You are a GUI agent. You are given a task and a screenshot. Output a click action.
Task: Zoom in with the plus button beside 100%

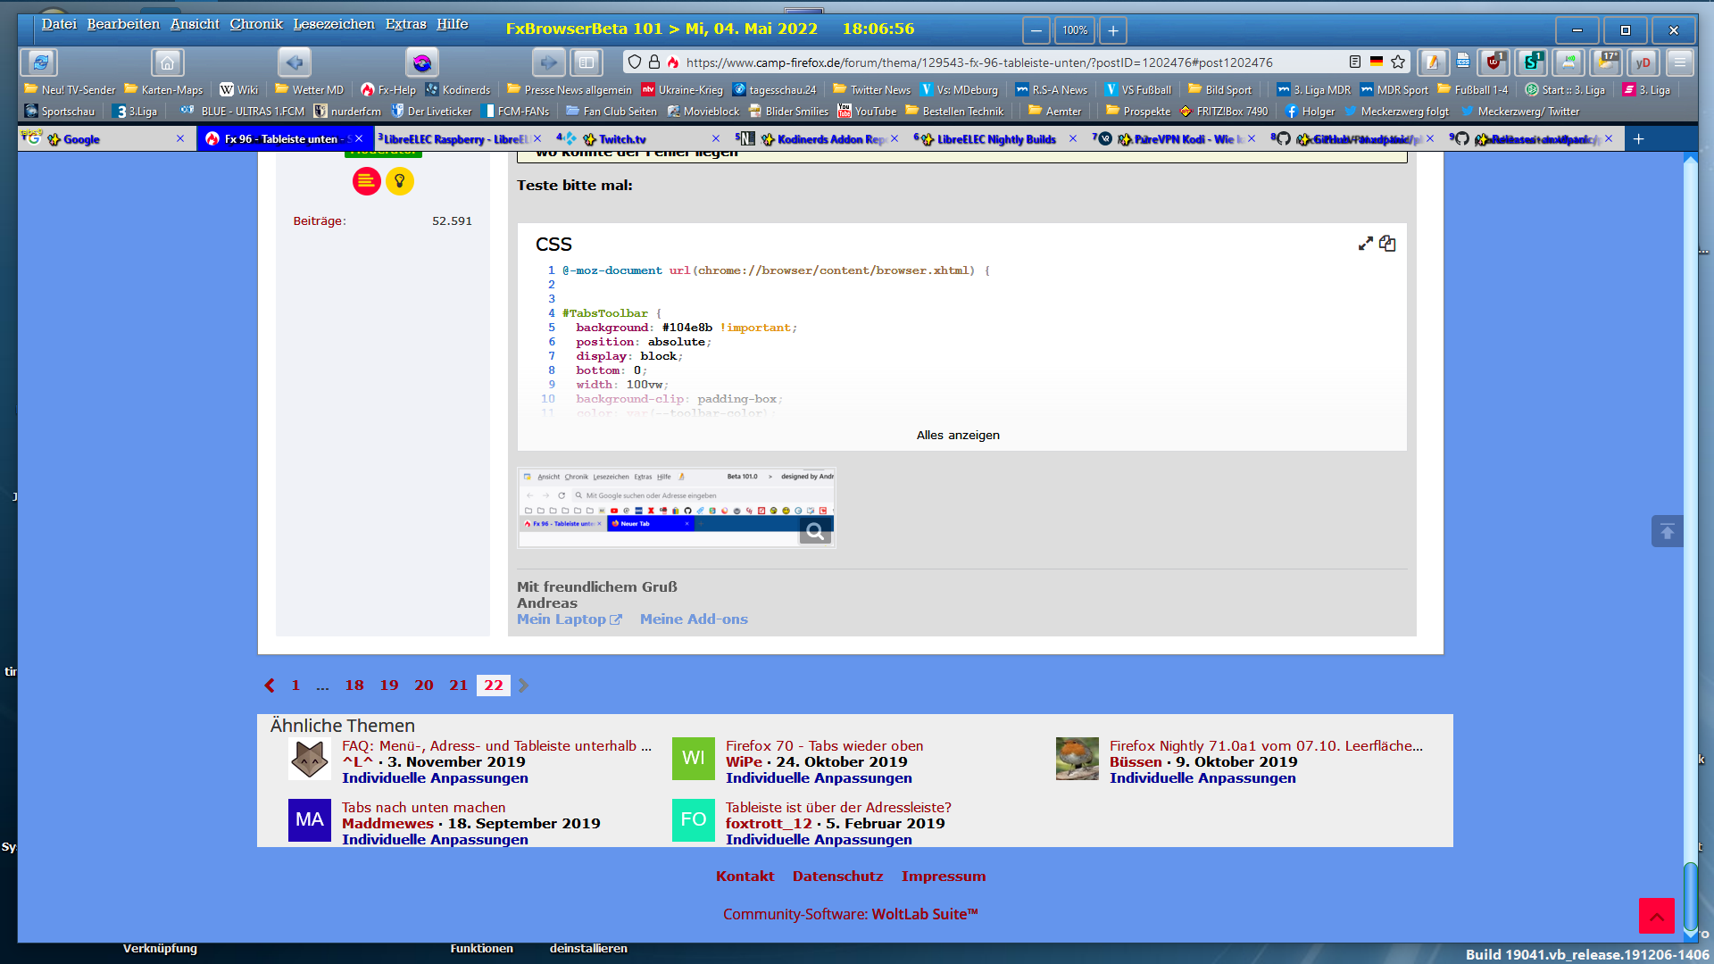pos(1113,30)
